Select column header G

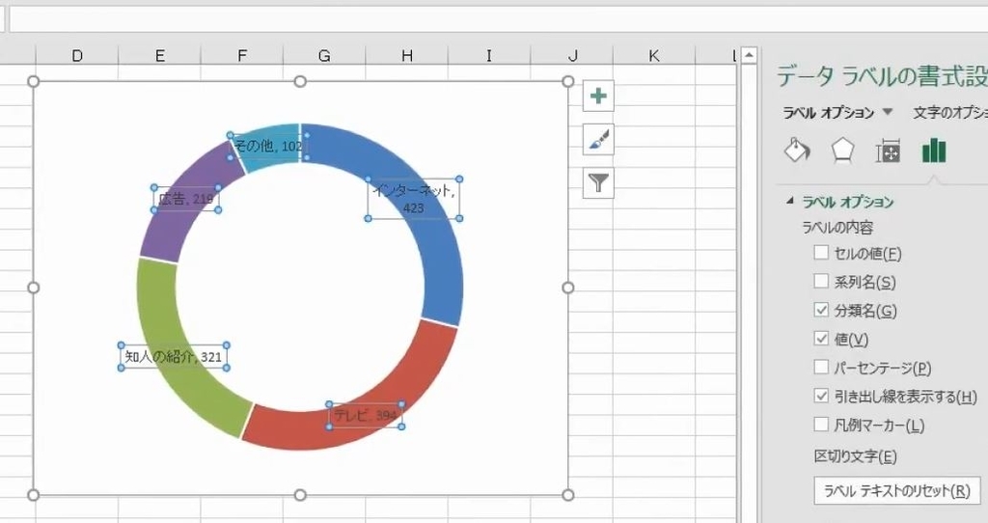click(324, 55)
